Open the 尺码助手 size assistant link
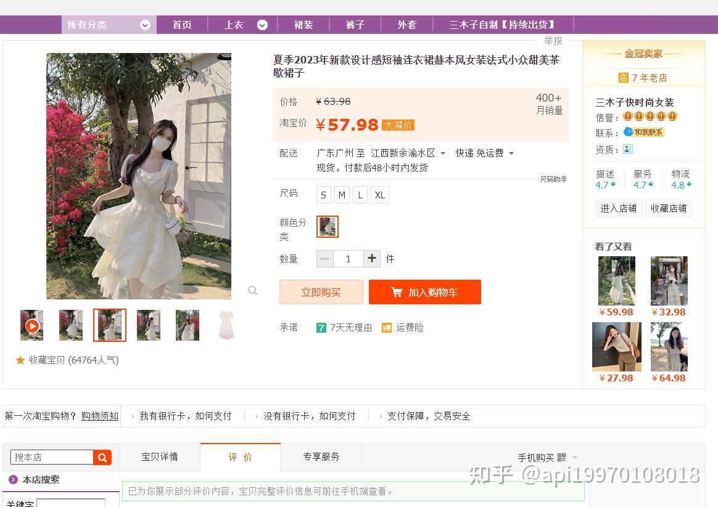Screen dimensions: 718x507 pos(553,179)
